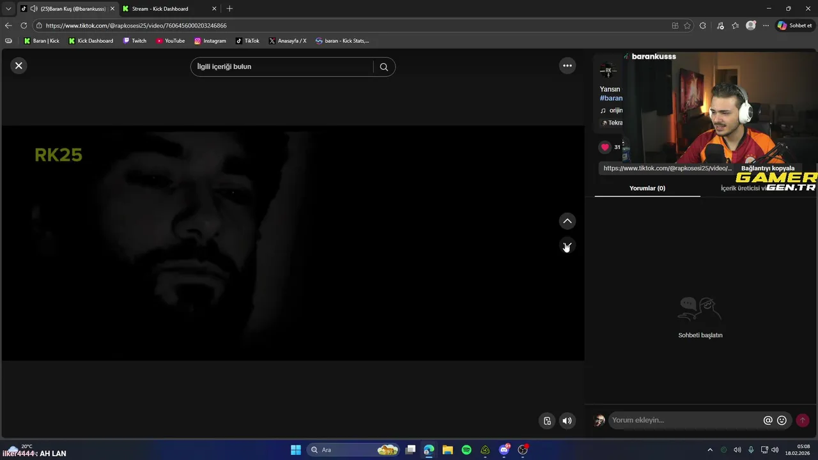818x460 pixels.
Task: Click the microphone tray icon
Action: pyautogui.click(x=751, y=450)
